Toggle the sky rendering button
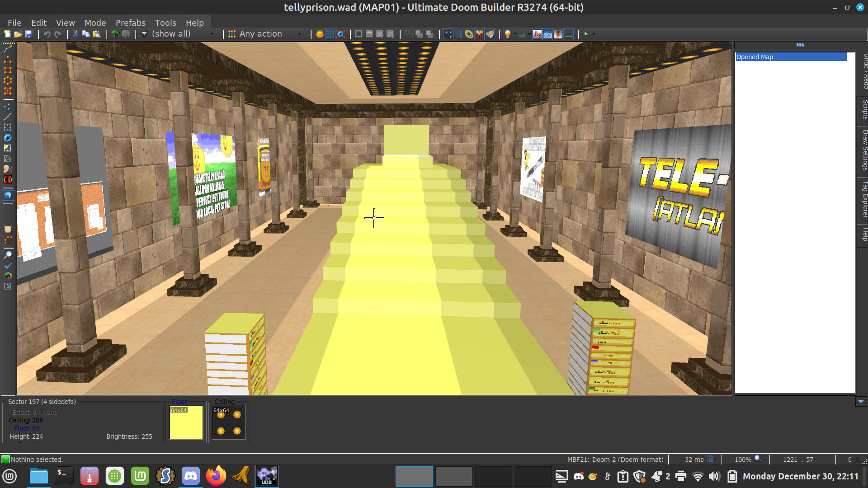This screenshot has width=868, height=488. click(547, 34)
